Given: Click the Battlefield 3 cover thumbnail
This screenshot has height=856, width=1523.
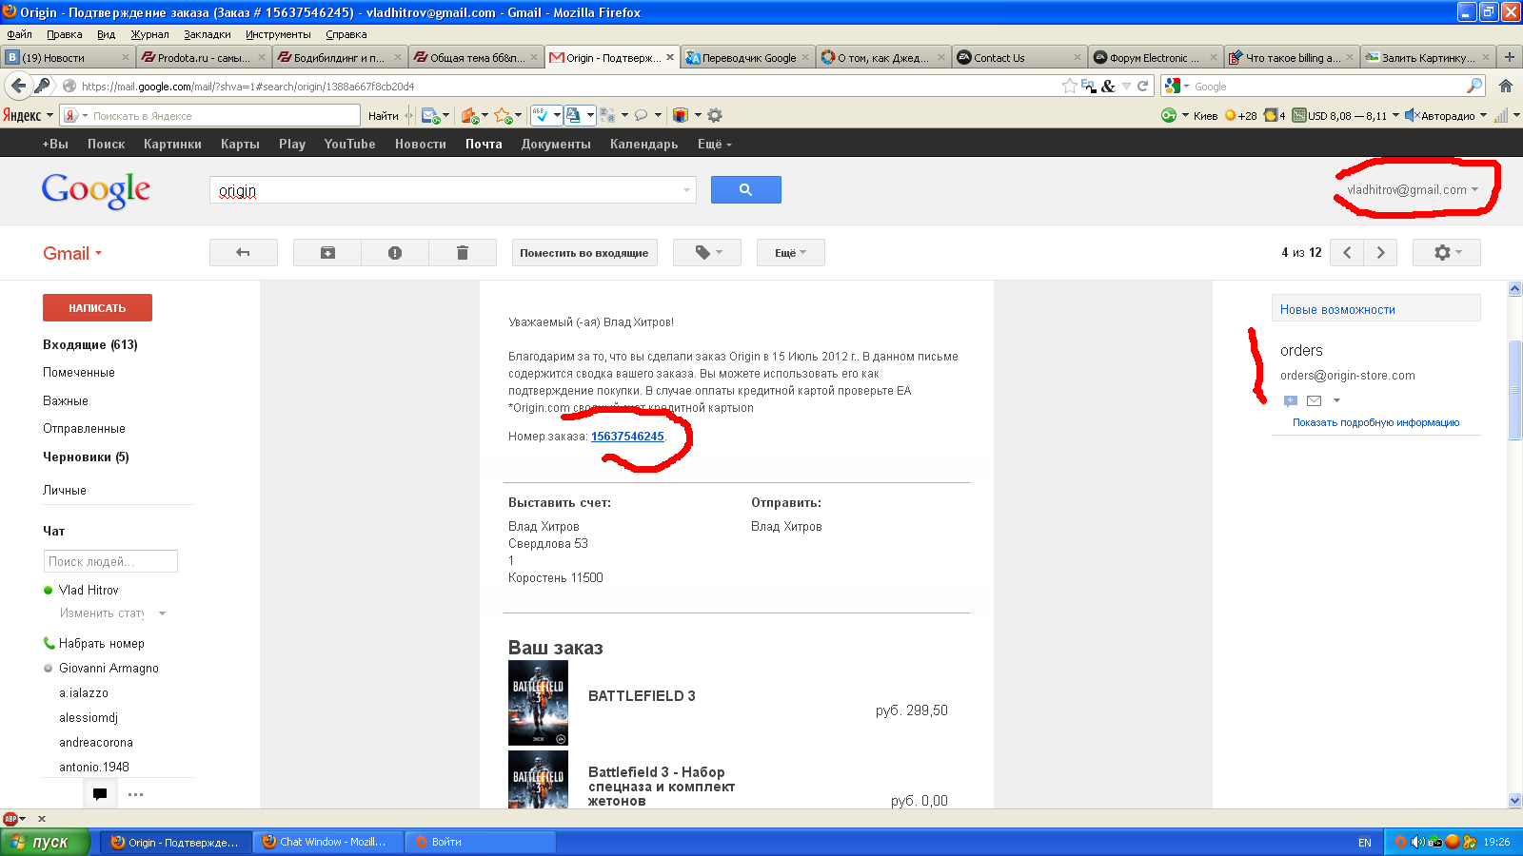Looking at the screenshot, I should [538, 703].
